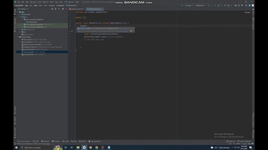Open Bandicam red record icon in taskbar
The height and width of the screenshot is (150, 268).
point(103,147)
